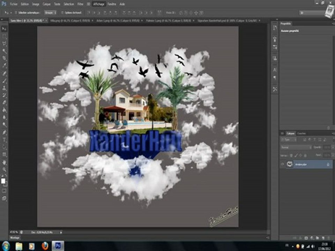Viewport: 335px width, 251px height.
Task: Open the Groupe auto-select dropdown
Action: click(50, 13)
